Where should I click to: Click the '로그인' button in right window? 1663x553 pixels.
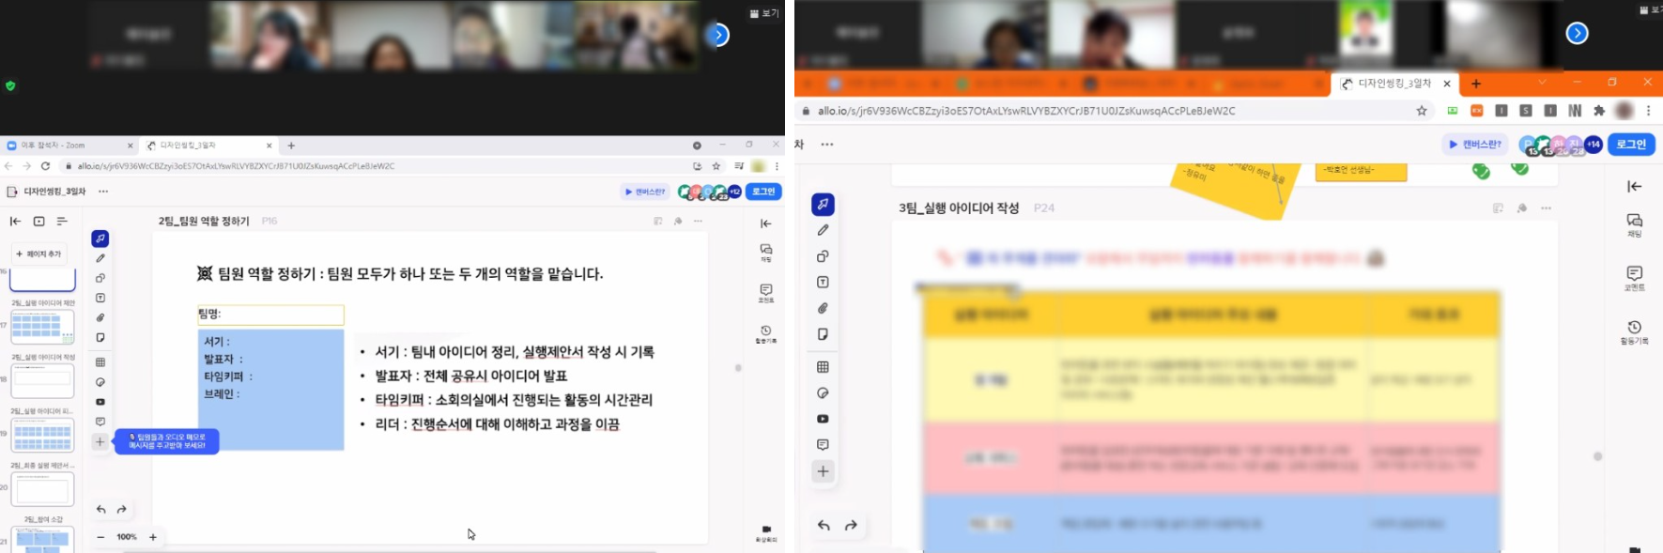pos(1631,145)
